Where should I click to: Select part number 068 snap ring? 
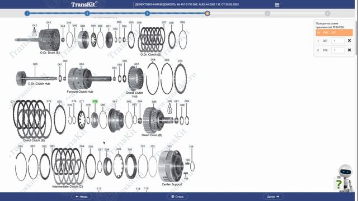click(x=153, y=60)
